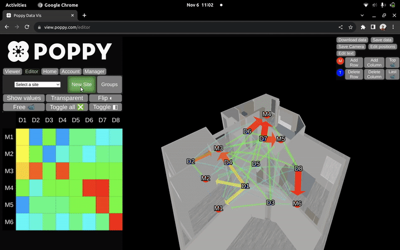Click the New Site button
This screenshot has width=400, height=250.
82,84
